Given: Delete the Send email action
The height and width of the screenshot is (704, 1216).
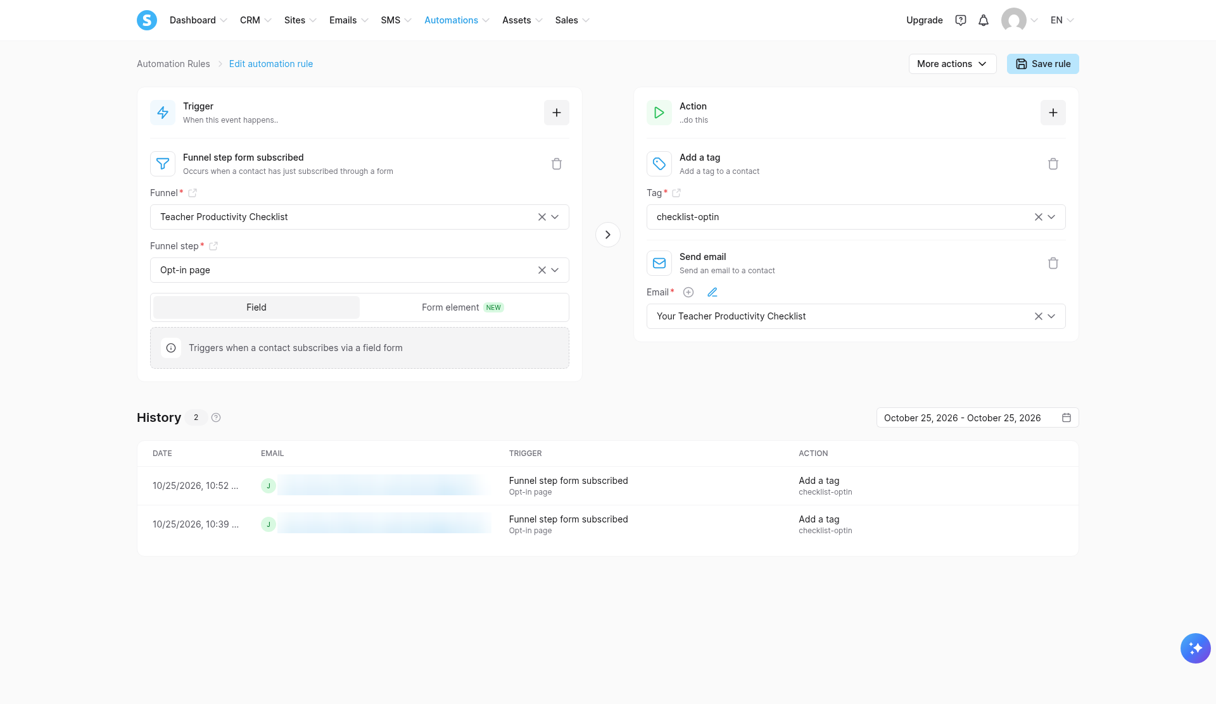Looking at the screenshot, I should [x=1053, y=263].
